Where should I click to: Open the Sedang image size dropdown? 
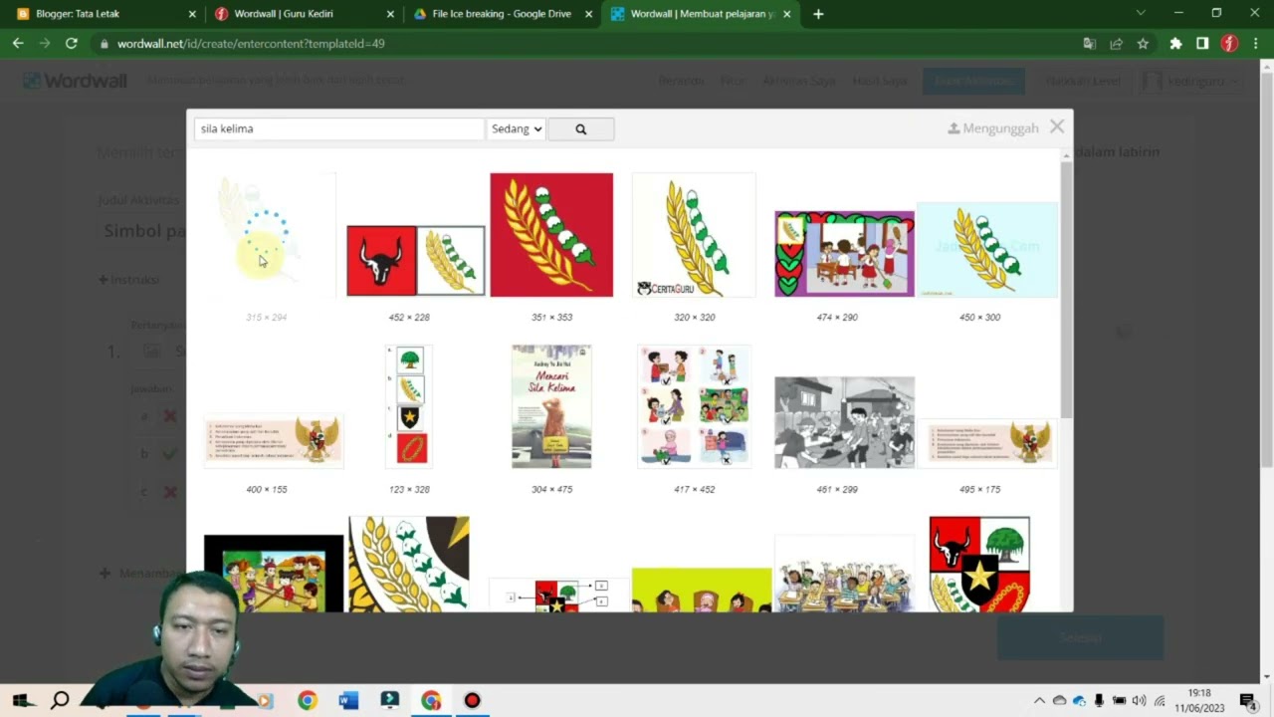tap(516, 128)
